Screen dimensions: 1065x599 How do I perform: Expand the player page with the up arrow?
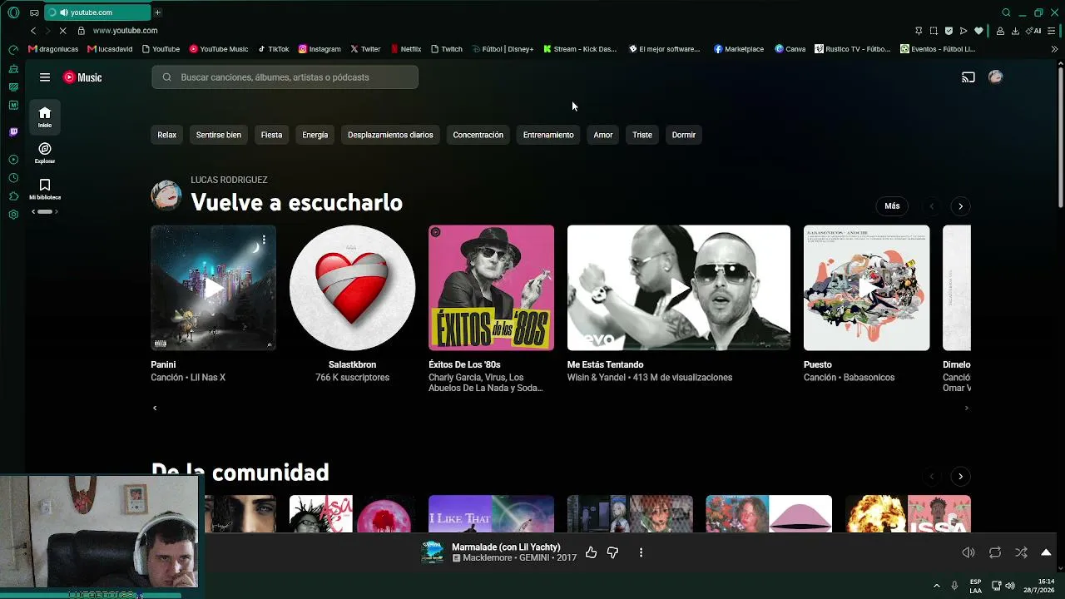(1046, 552)
